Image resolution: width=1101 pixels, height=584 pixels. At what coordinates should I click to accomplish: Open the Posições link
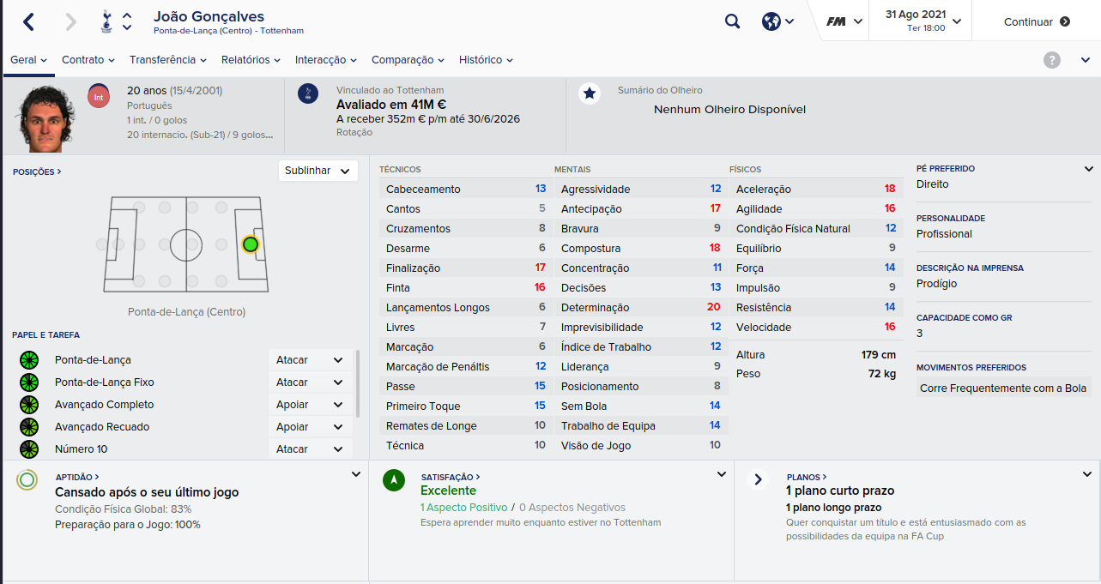click(x=37, y=172)
